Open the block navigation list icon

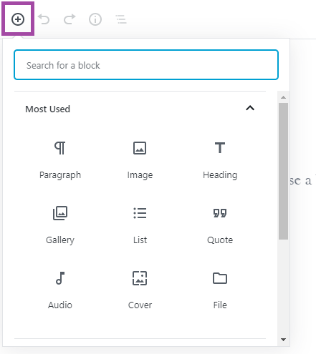pos(121,19)
